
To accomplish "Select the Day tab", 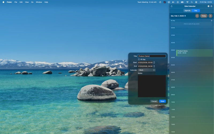I will coord(196,10).
